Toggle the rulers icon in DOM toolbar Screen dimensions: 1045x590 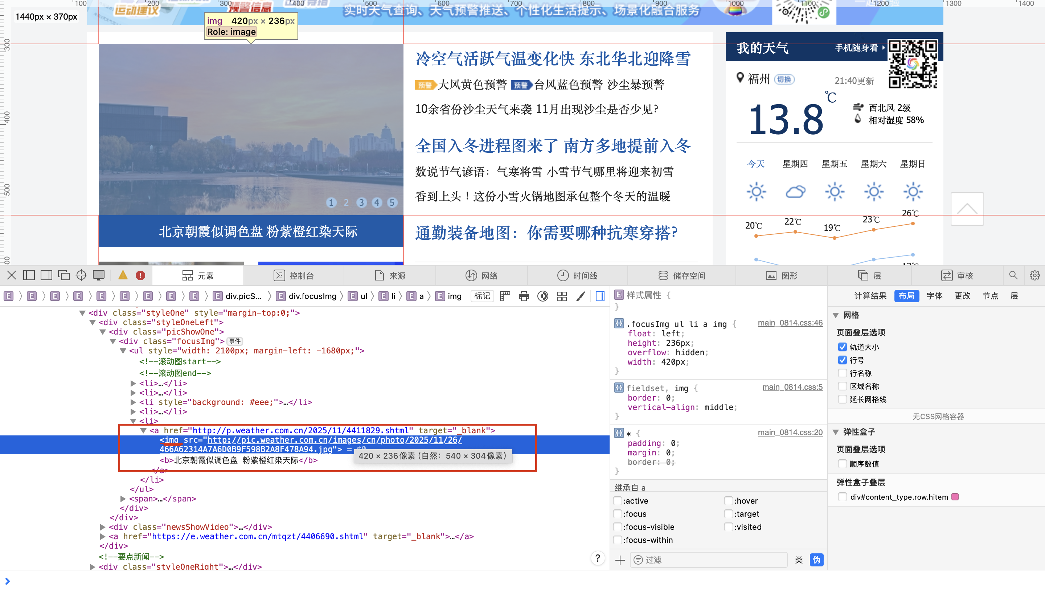[x=505, y=296]
